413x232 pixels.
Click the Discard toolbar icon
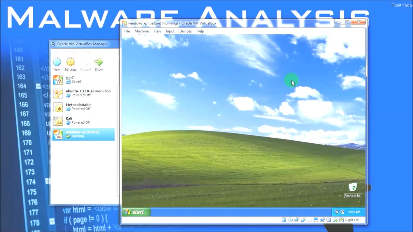[x=86, y=62]
